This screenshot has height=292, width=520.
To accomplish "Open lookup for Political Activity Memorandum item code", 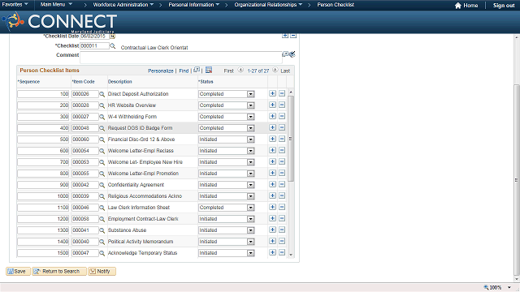I will click(x=102, y=242).
